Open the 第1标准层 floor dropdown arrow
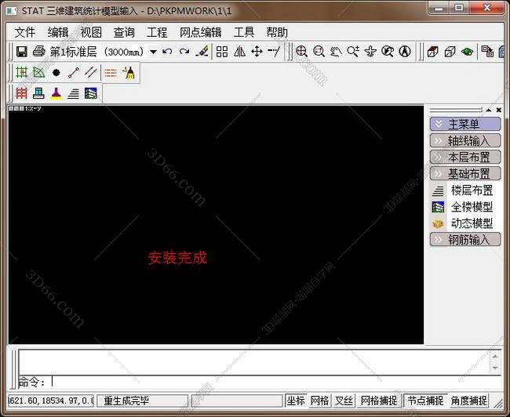The image size is (510, 417). click(153, 52)
